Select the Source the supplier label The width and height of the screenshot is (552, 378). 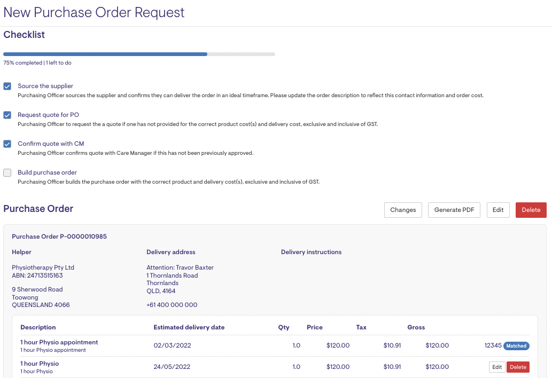[45, 86]
